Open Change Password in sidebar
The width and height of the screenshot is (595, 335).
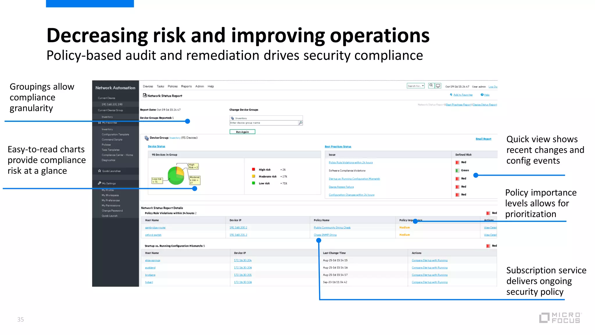point(112,211)
